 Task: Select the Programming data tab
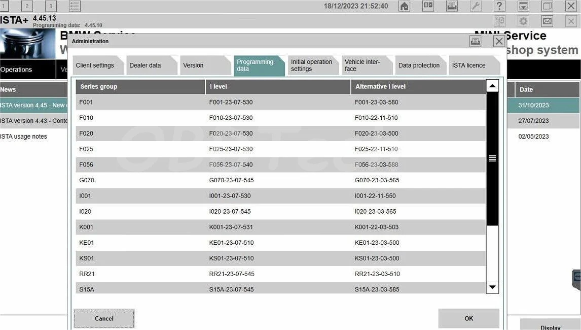[x=259, y=65]
